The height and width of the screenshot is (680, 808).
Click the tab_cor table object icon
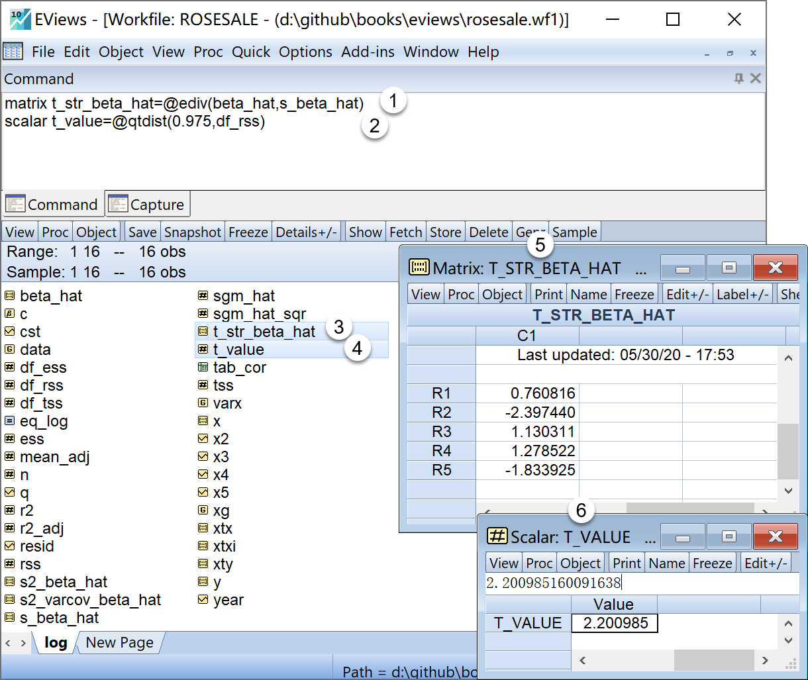[x=203, y=367]
